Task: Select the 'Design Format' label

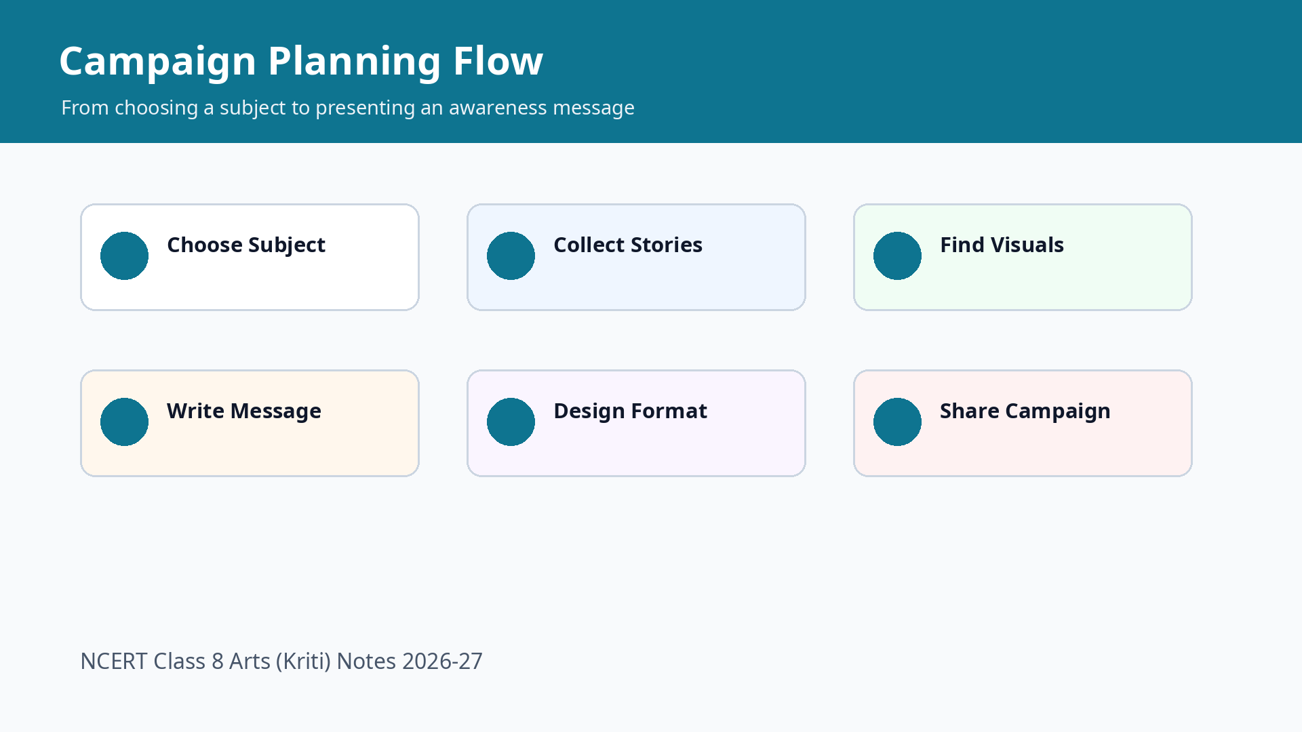Action: point(630,411)
